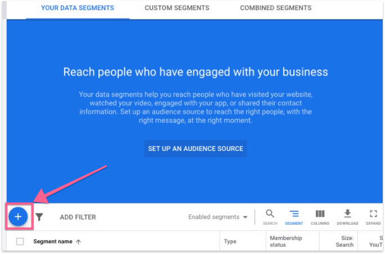Tick the select-all checkbox in the table header
The width and height of the screenshot is (385, 254).
click(x=20, y=242)
